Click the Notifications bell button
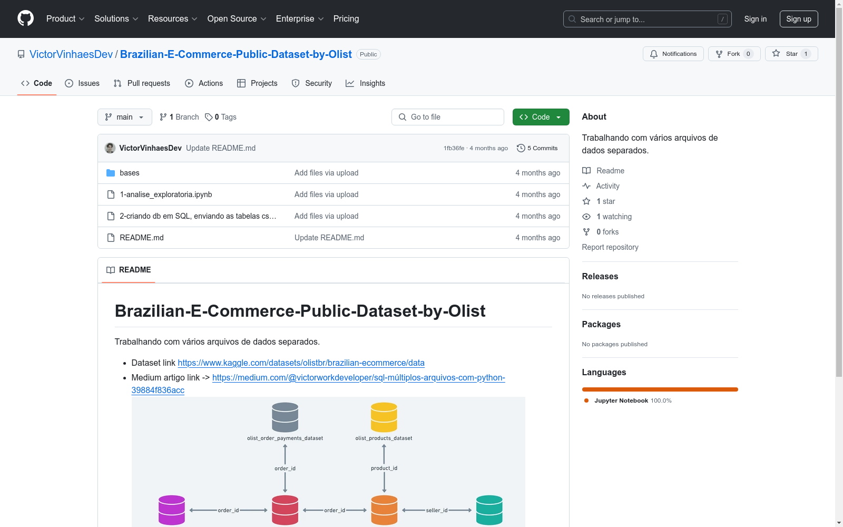The width and height of the screenshot is (843, 527). (x=673, y=54)
